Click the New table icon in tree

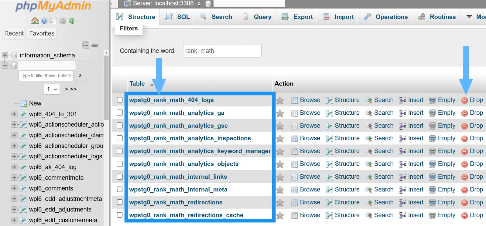click(23, 103)
